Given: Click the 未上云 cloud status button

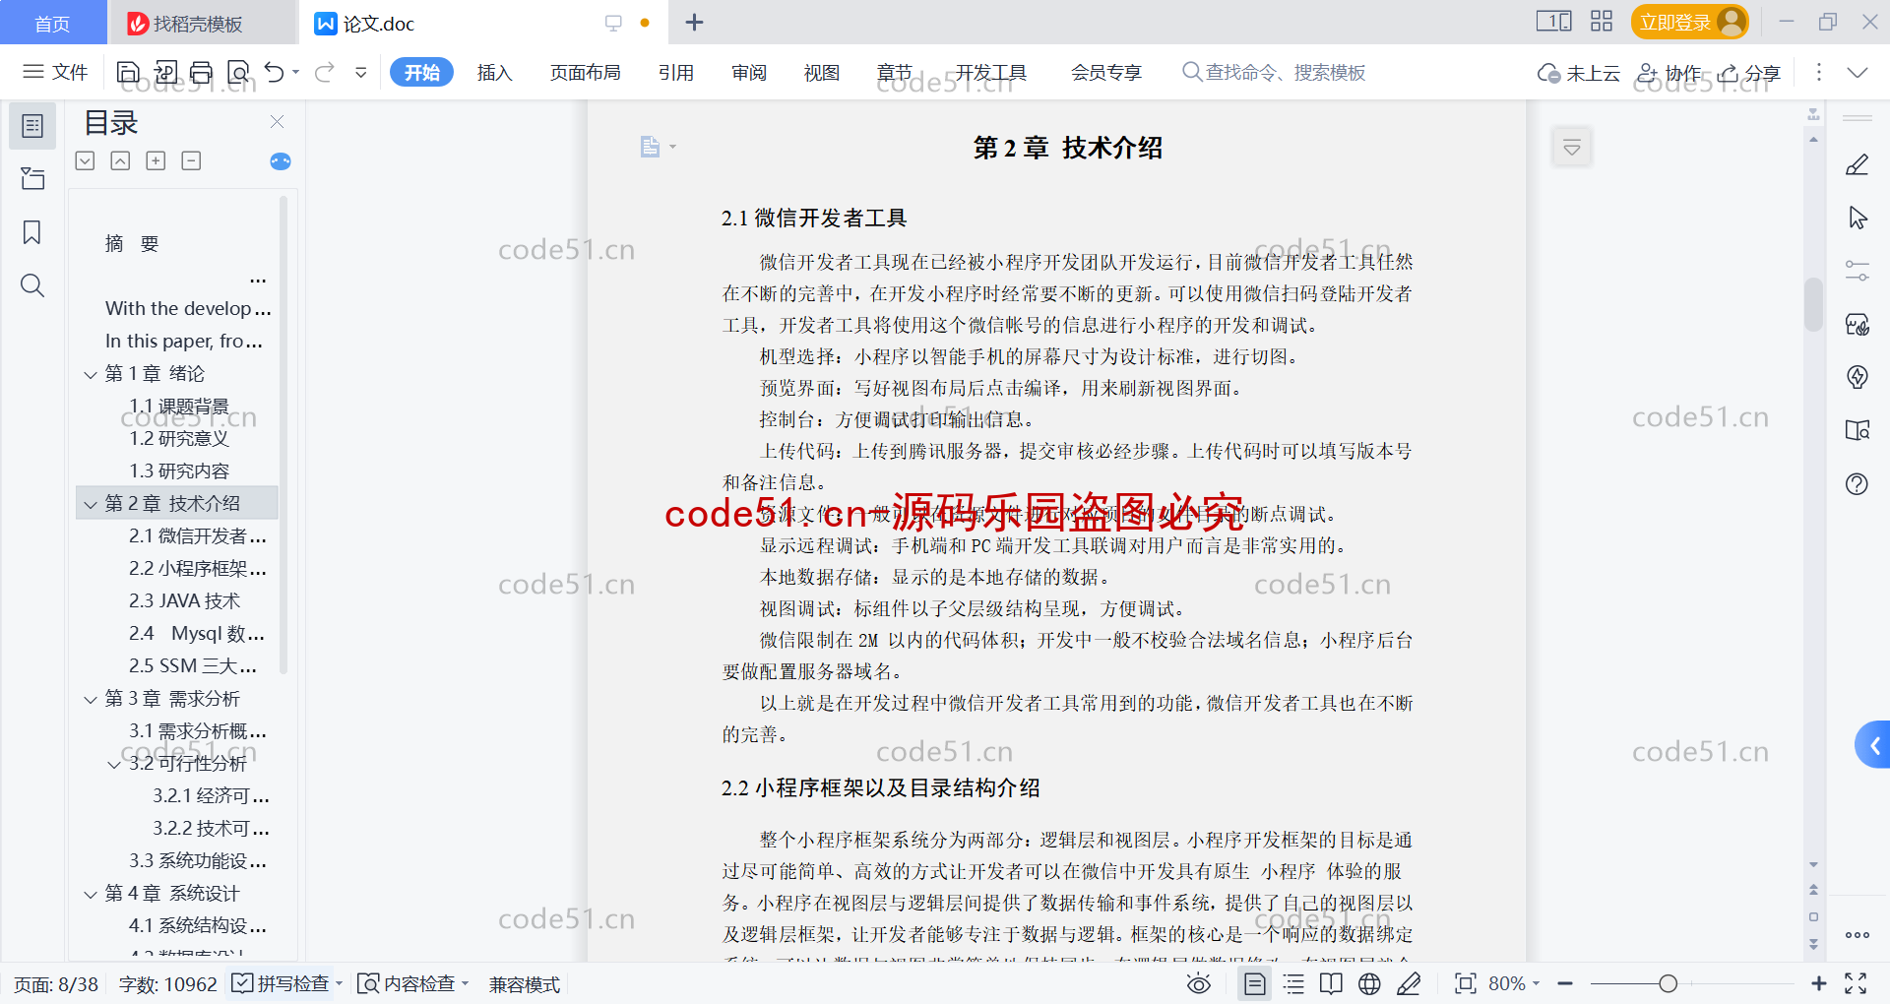Looking at the screenshot, I should tap(1579, 73).
